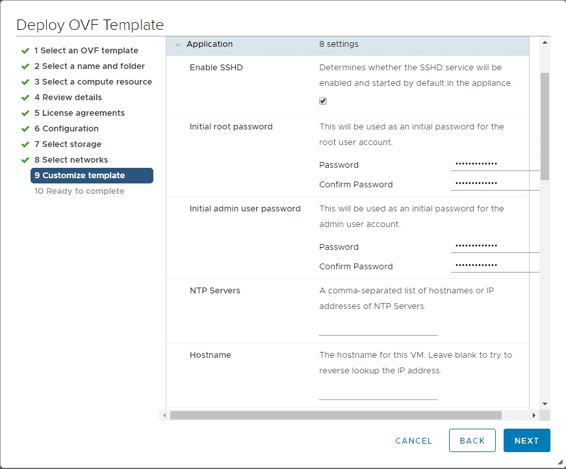Viewport: 566px width, 469px height.
Task: Click the BACK button
Action: [472, 440]
